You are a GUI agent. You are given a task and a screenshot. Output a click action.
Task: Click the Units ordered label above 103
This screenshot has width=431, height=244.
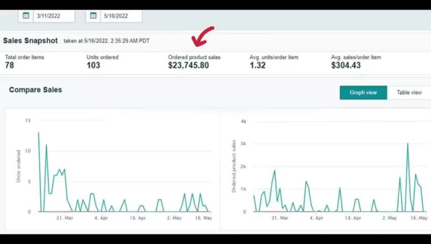103,57
